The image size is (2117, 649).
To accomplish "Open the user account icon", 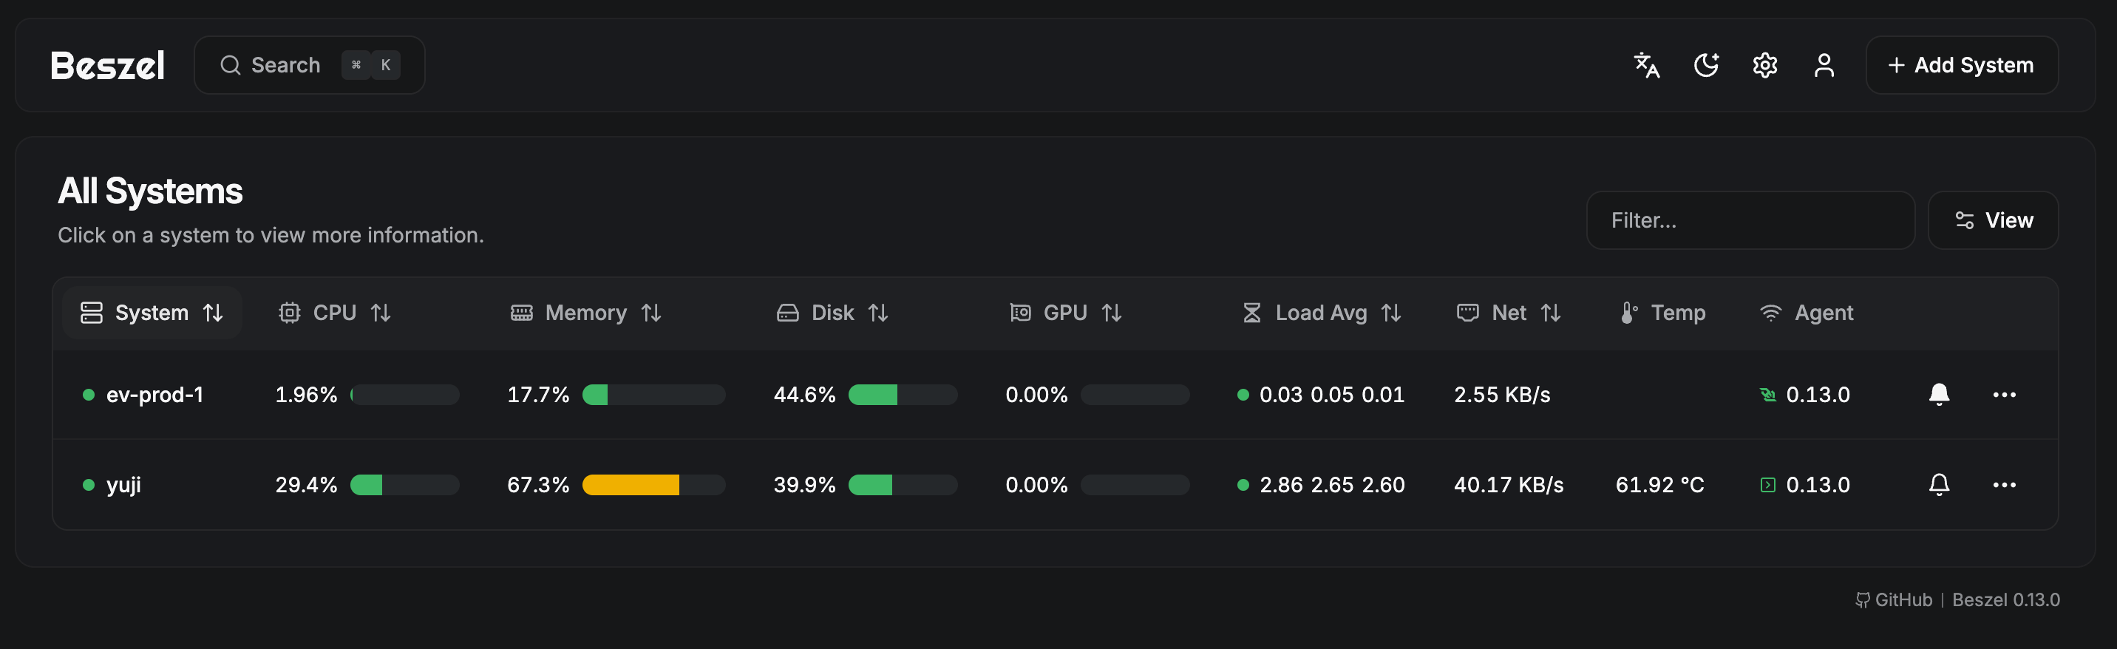I will coord(1824,65).
